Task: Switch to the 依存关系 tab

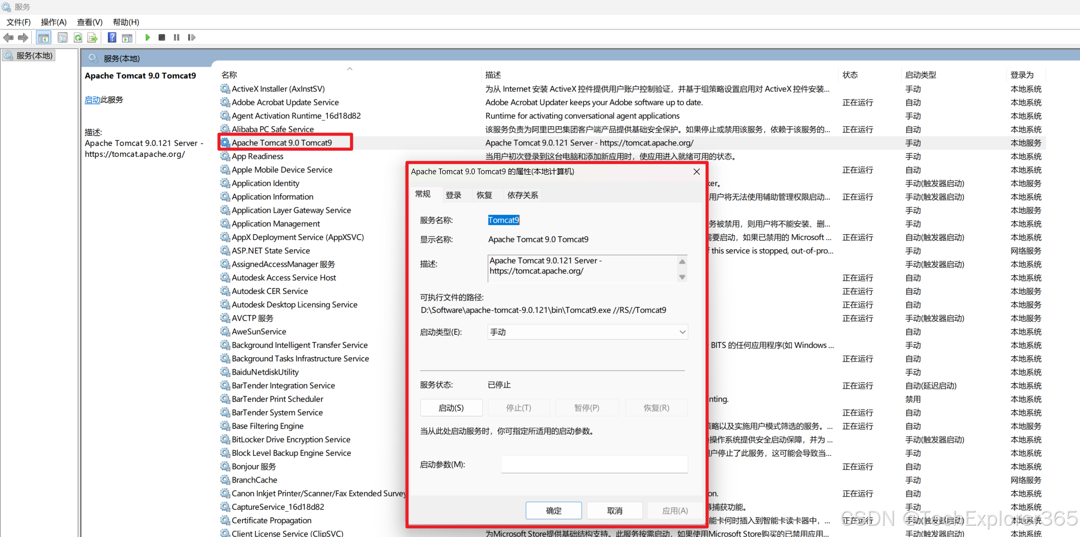Action: click(523, 195)
